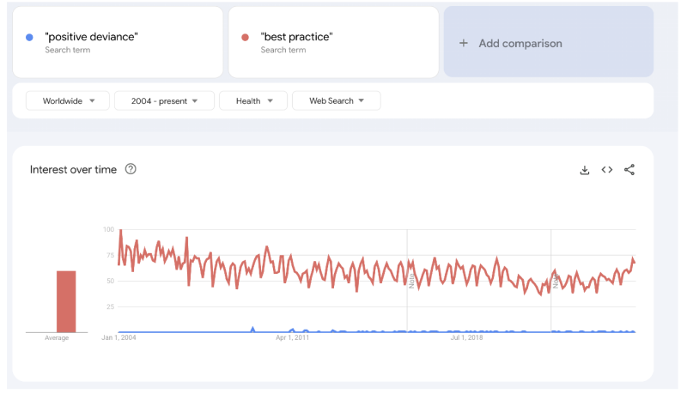Open help for Interest over time
The image size is (687, 394).
click(131, 169)
